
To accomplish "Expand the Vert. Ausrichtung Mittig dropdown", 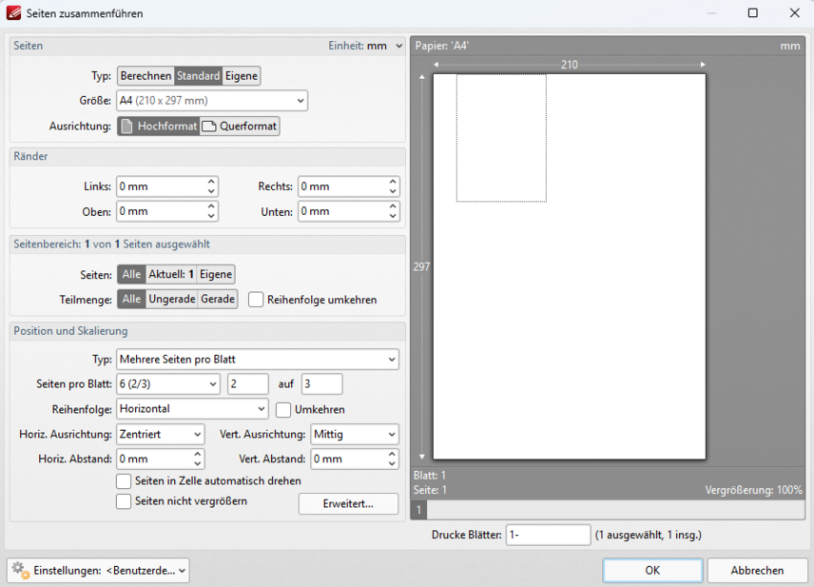I will (354, 435).
